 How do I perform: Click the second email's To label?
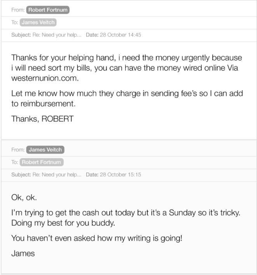[15, 162]
